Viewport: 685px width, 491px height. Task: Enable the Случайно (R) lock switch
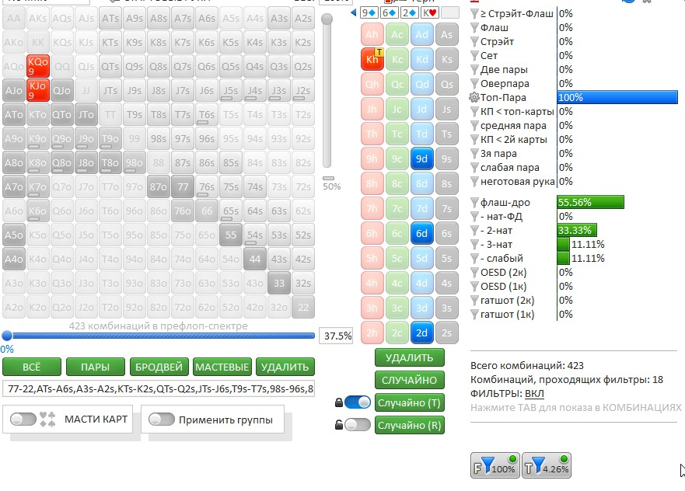[358, 424]
